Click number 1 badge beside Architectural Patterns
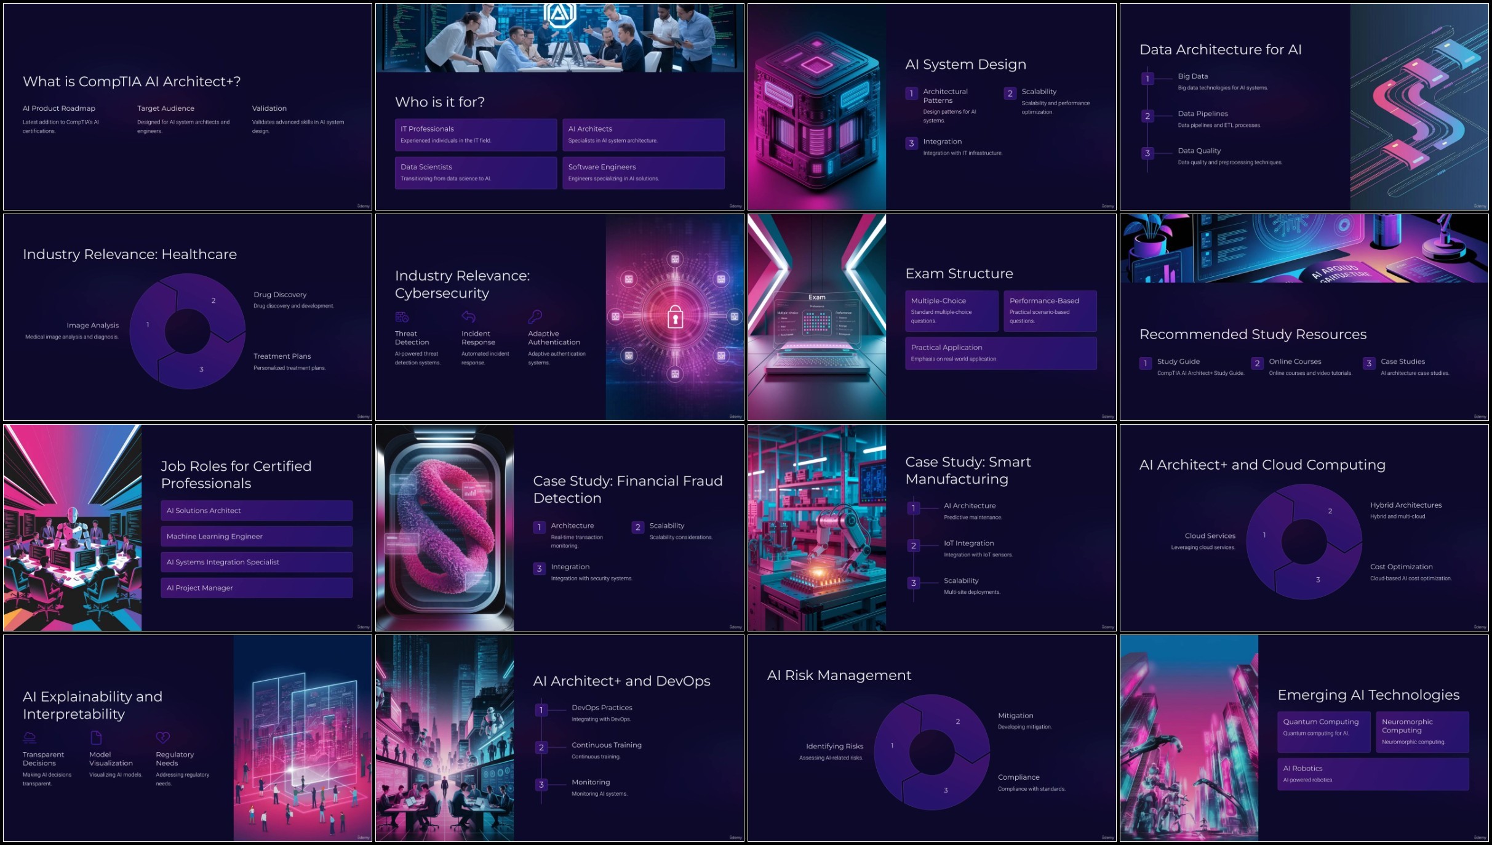Screen dimensions: 1492x845 click(x=911, y=94)
